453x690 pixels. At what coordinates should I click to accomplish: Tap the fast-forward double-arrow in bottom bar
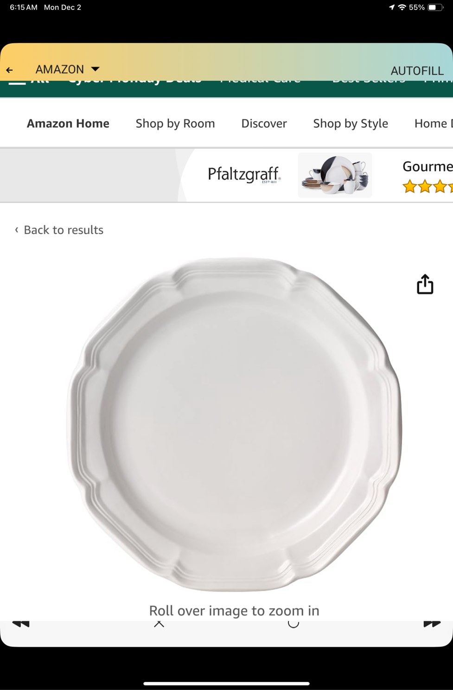[x=432, y=624]
